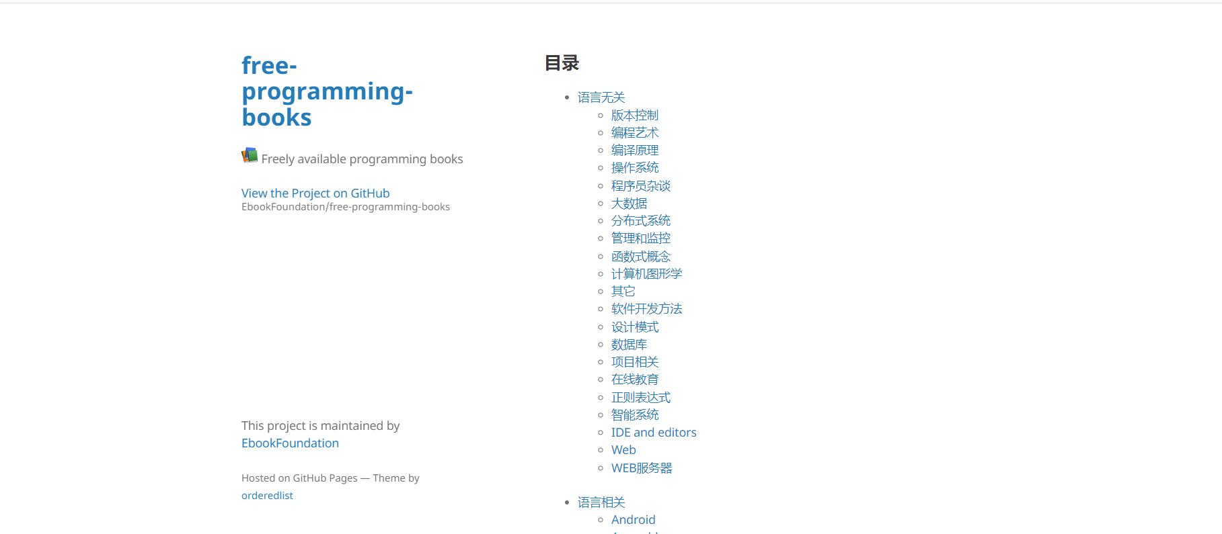Open 在线教育 in the list
This screenshot has height=534, width=1222.
click(x=635, y=379)
